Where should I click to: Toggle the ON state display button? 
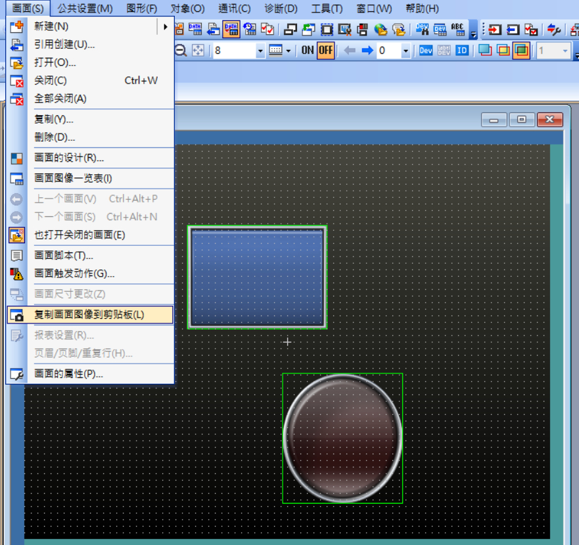308,51
